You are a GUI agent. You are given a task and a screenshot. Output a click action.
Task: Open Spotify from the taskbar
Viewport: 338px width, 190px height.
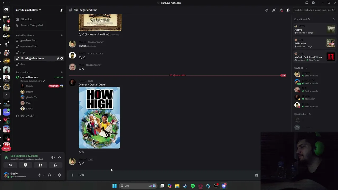click(x=193, y=186)
